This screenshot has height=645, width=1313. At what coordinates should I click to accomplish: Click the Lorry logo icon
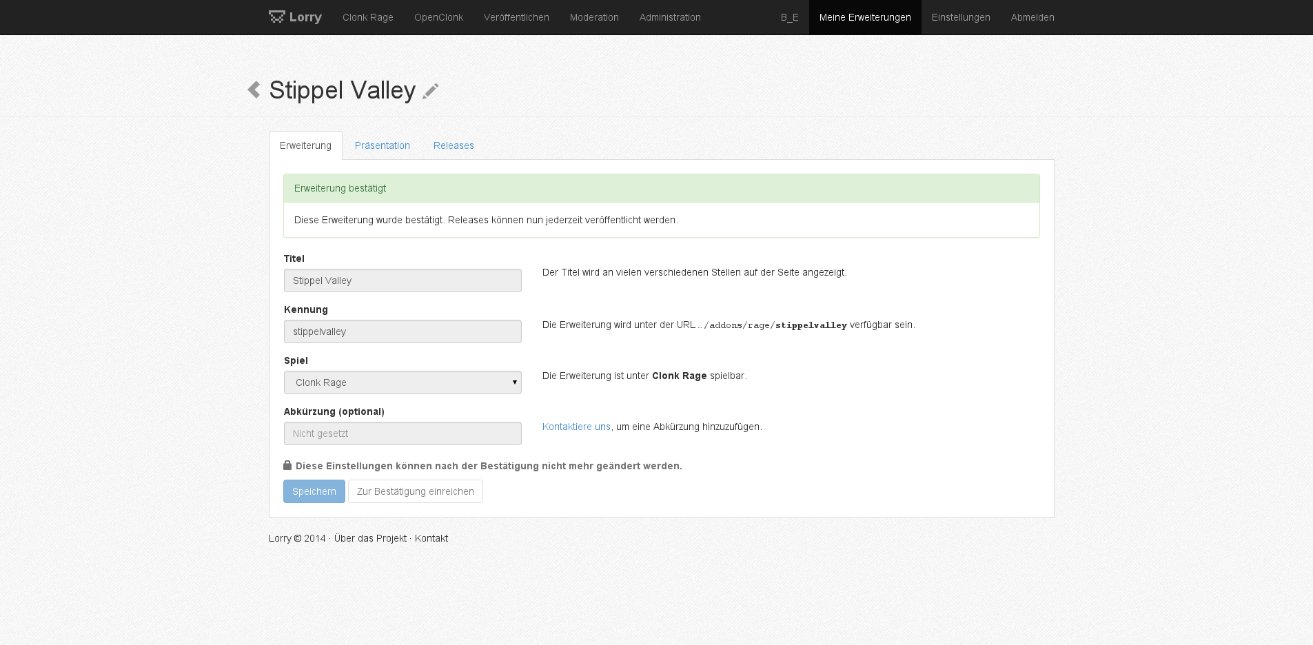276,17
